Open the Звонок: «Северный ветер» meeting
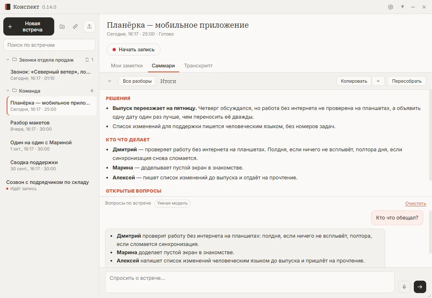 (x=51, y=75)
